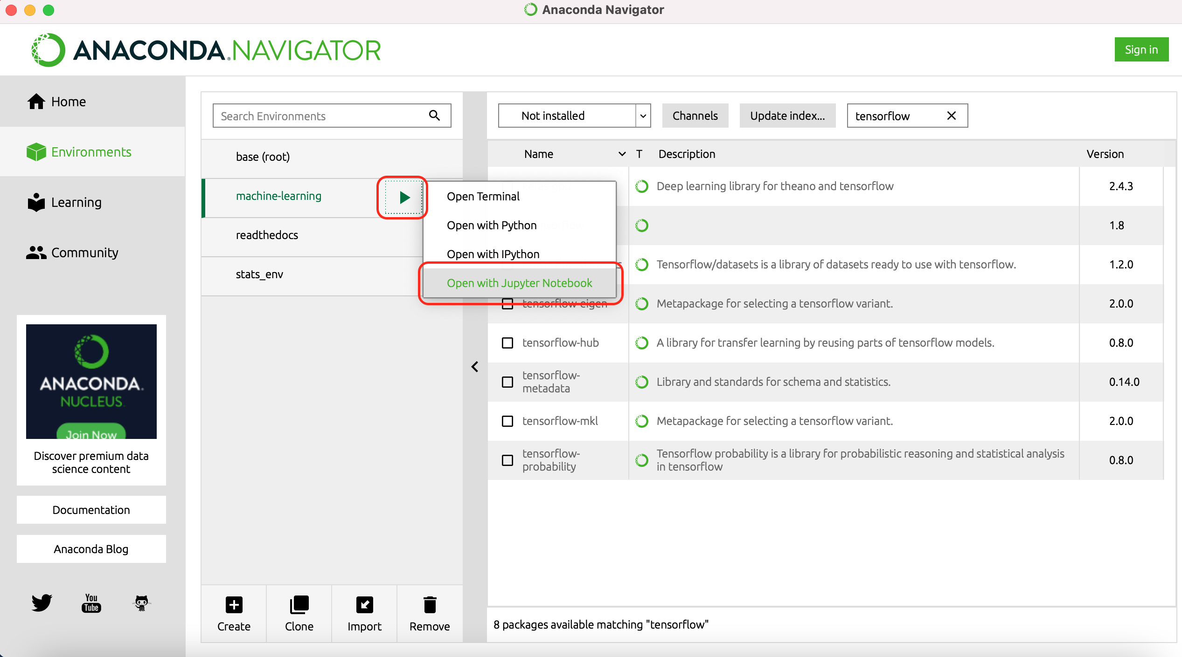This screenshot has height=657, width=1182.
Task: Check the tensorflow-metadata package checkbox
Action: click(x=508, y=382)
